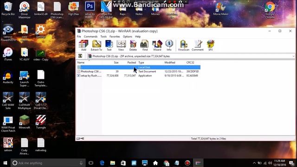
Task: Select the iTunes desktop icon
Action: coord(8,54)
